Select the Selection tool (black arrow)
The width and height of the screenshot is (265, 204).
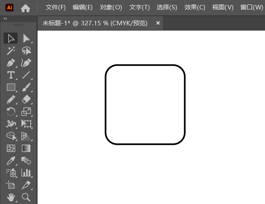click(x=11, y=38)
